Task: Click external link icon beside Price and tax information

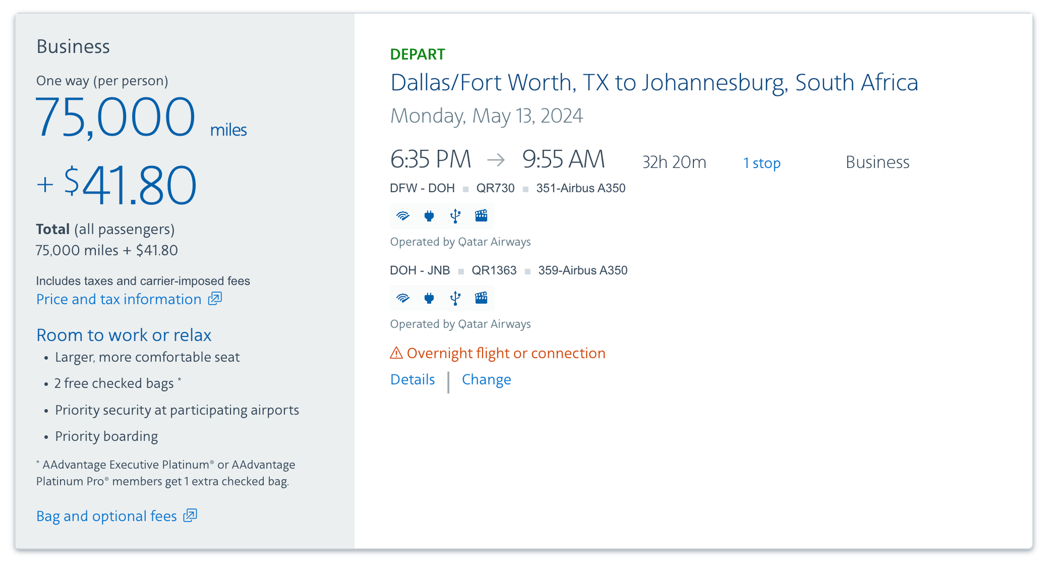Action: [x=215, y=299]
